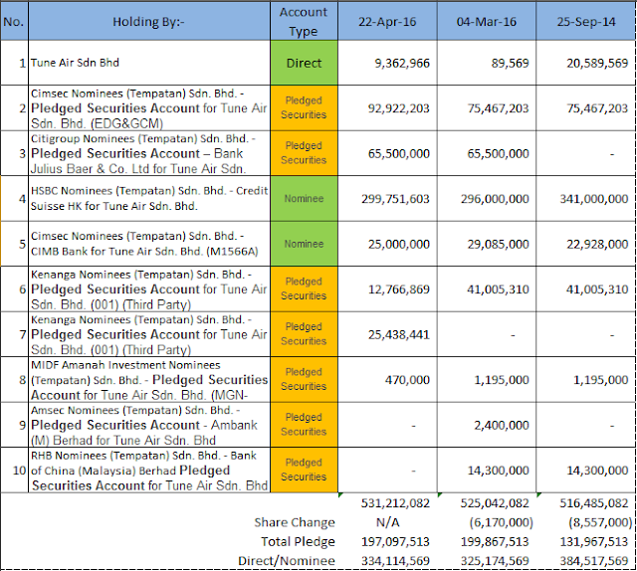Click the 'Direct/Nominee' label
Viewport: 637px width, 571px height.
point(287,561)
